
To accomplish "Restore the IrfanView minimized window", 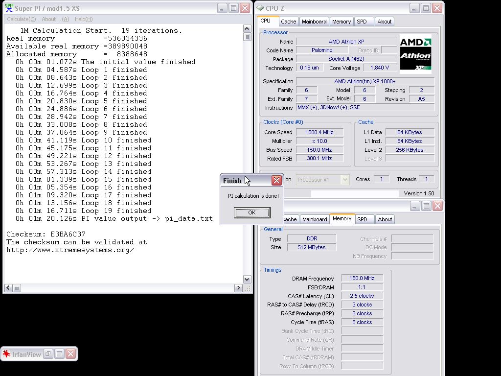I will (x=48, y=353).
